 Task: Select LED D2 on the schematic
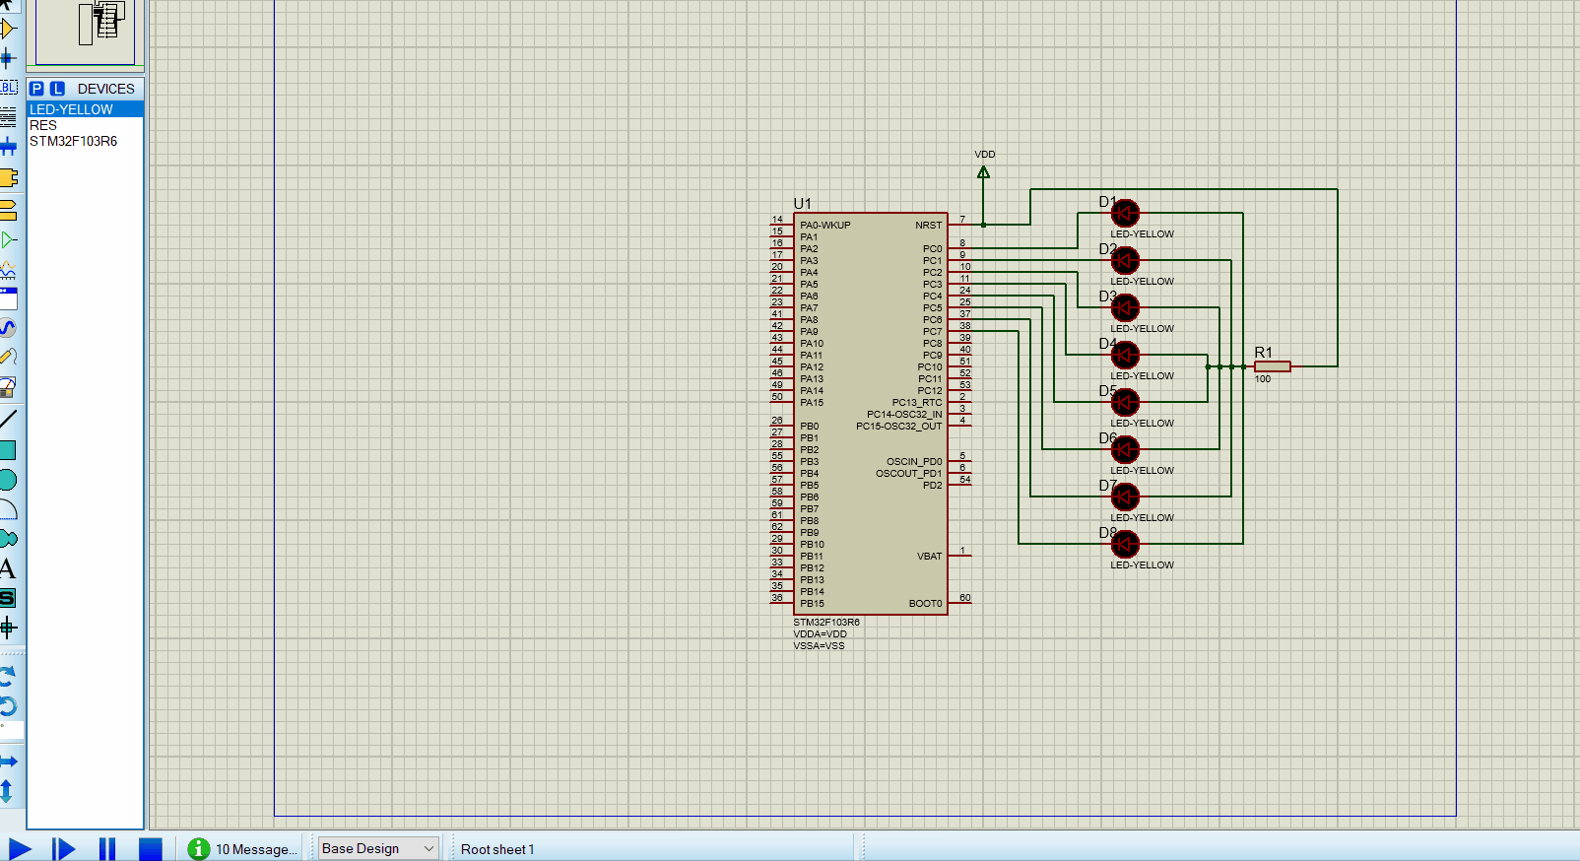1125,260
